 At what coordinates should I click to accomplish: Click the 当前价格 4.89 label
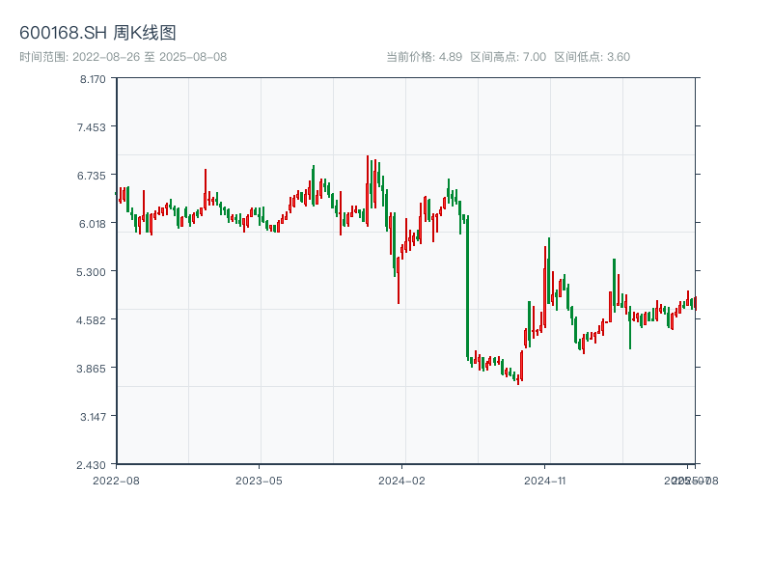(424, 57)
